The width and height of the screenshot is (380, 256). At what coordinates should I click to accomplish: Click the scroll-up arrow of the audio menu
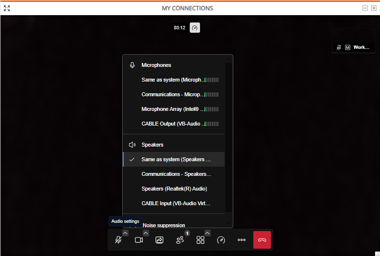228,59
